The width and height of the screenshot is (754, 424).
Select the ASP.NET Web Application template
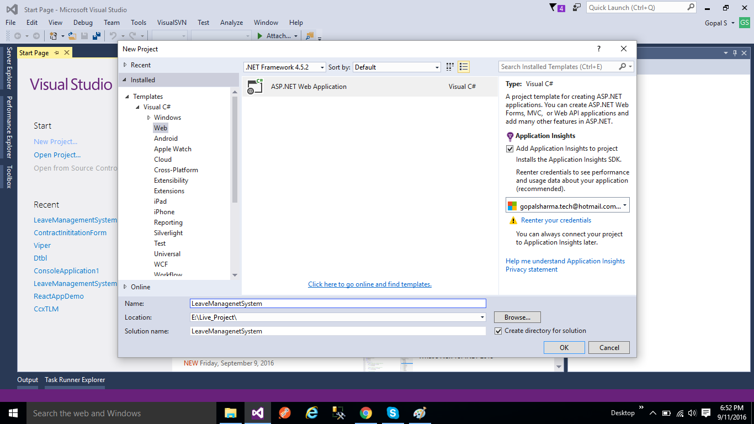pyautogui.click(x=370, y=87)
